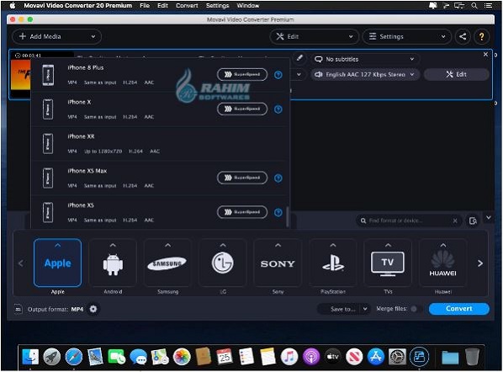Expand the Save to dropdown arrow
503x372 pixels.
tap(365, 309)
